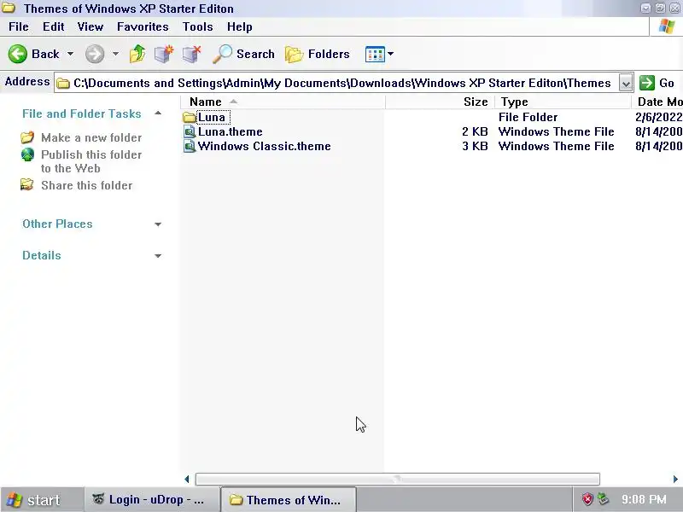Click the Share this folder icon
Screen dimensions: 683x512
(27, 185)
